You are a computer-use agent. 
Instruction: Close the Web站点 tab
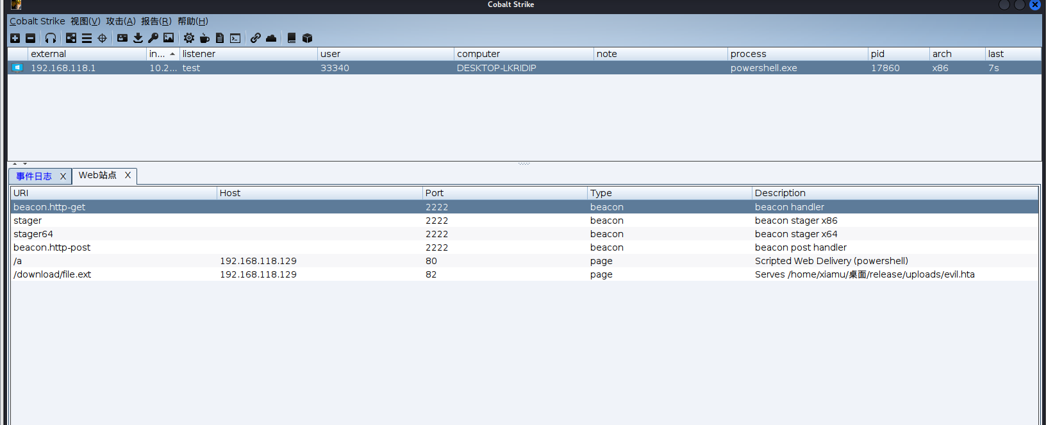coord(128,176)
